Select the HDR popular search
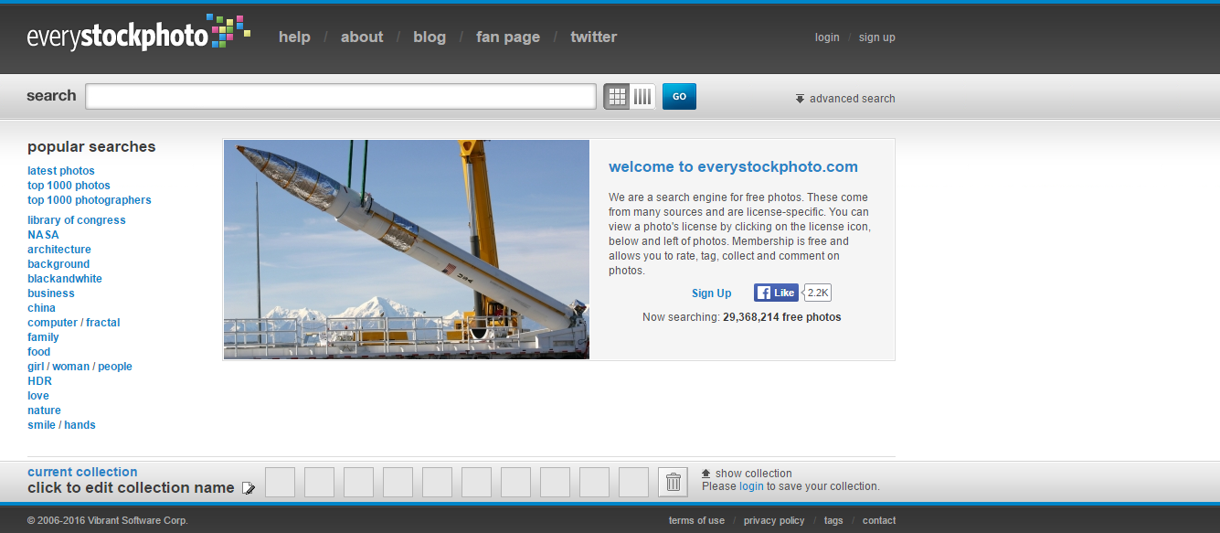The image size is (1220, 533). pyautogui.click(x=39, y=381)
